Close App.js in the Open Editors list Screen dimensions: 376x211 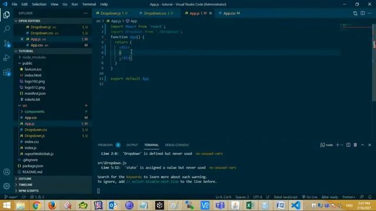coord(22,39)
